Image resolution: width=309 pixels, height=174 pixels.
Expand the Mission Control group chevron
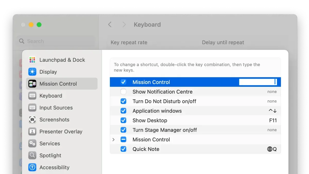click(x=114, y=139)
